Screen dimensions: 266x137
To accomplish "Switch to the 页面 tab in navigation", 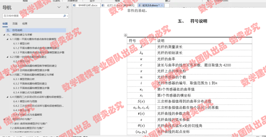I will 15,24.
